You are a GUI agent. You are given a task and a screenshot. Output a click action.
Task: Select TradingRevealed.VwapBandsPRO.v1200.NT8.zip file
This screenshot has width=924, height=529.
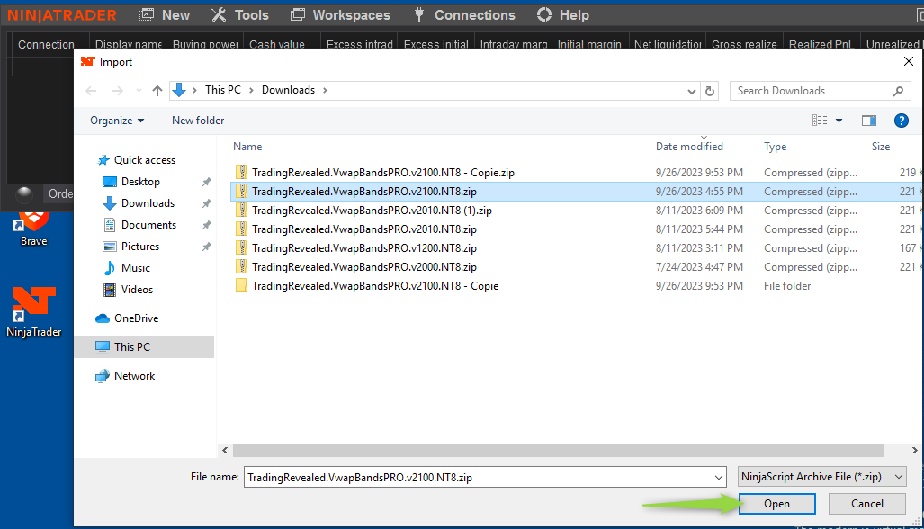364,248
